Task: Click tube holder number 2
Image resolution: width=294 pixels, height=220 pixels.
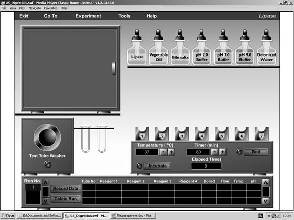Action: tap(162, 134)
